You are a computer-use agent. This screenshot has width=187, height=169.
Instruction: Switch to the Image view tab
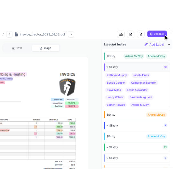click(x=45, y=48)
